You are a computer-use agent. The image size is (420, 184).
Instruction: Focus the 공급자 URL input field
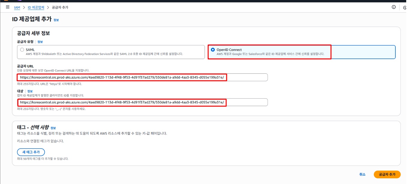point(142,77)
